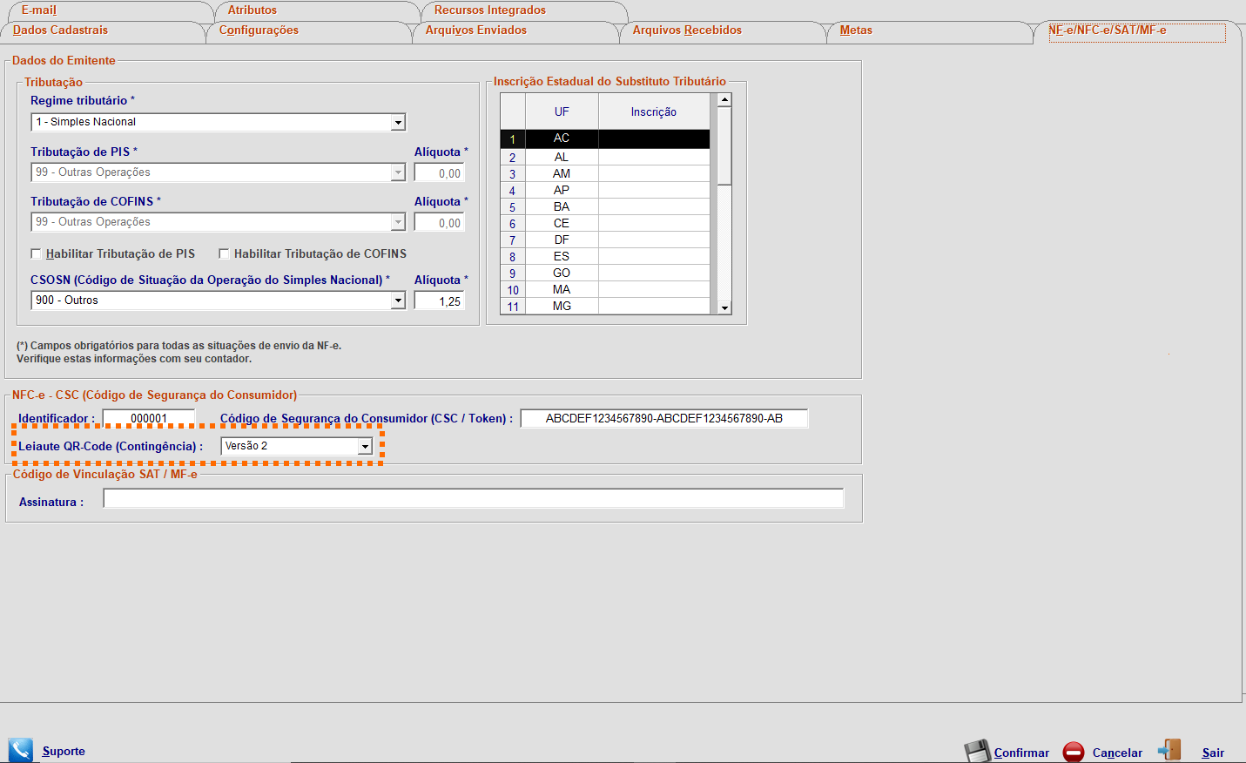Image resolution: width=1246 pixels, height=763 pixels.
Task: Click the Suporte link
Action: pos(64,752)
